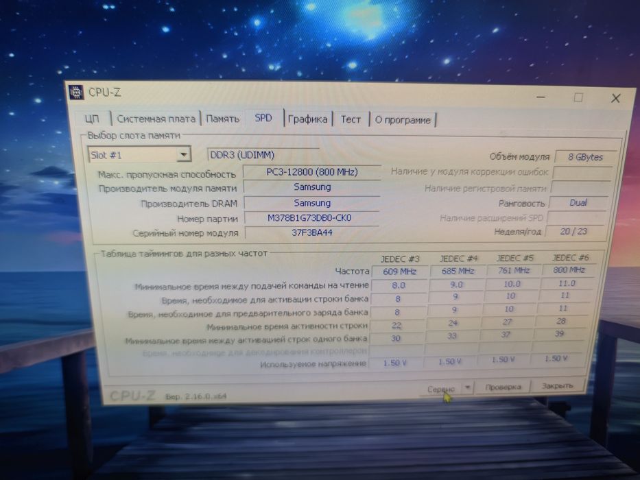
Task: Click the serial number 37F3BA44
Action: point(312,232)
